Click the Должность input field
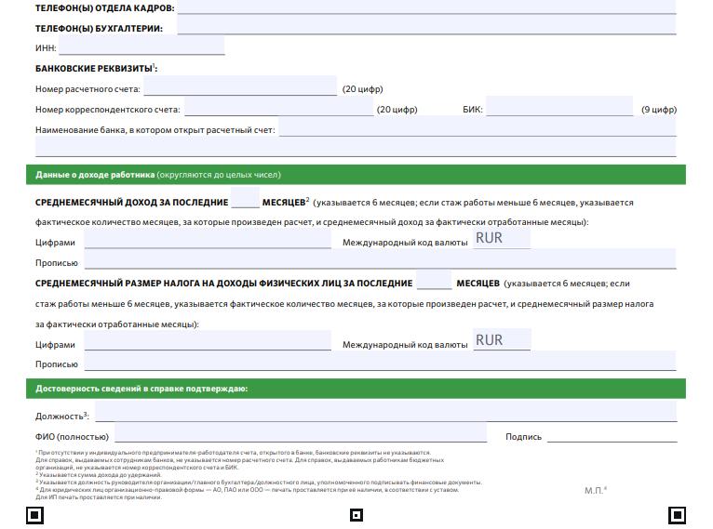This screenshot has width=713, height=529. pyautogui.click(x=386, y=412)
